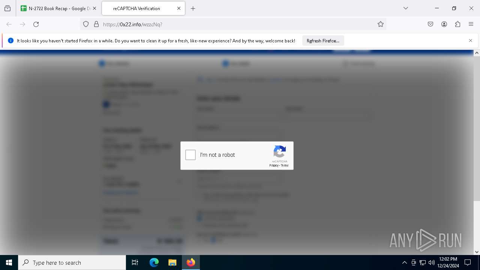Open the volume tray icon
480x270 pixels.
coord(432,262)
